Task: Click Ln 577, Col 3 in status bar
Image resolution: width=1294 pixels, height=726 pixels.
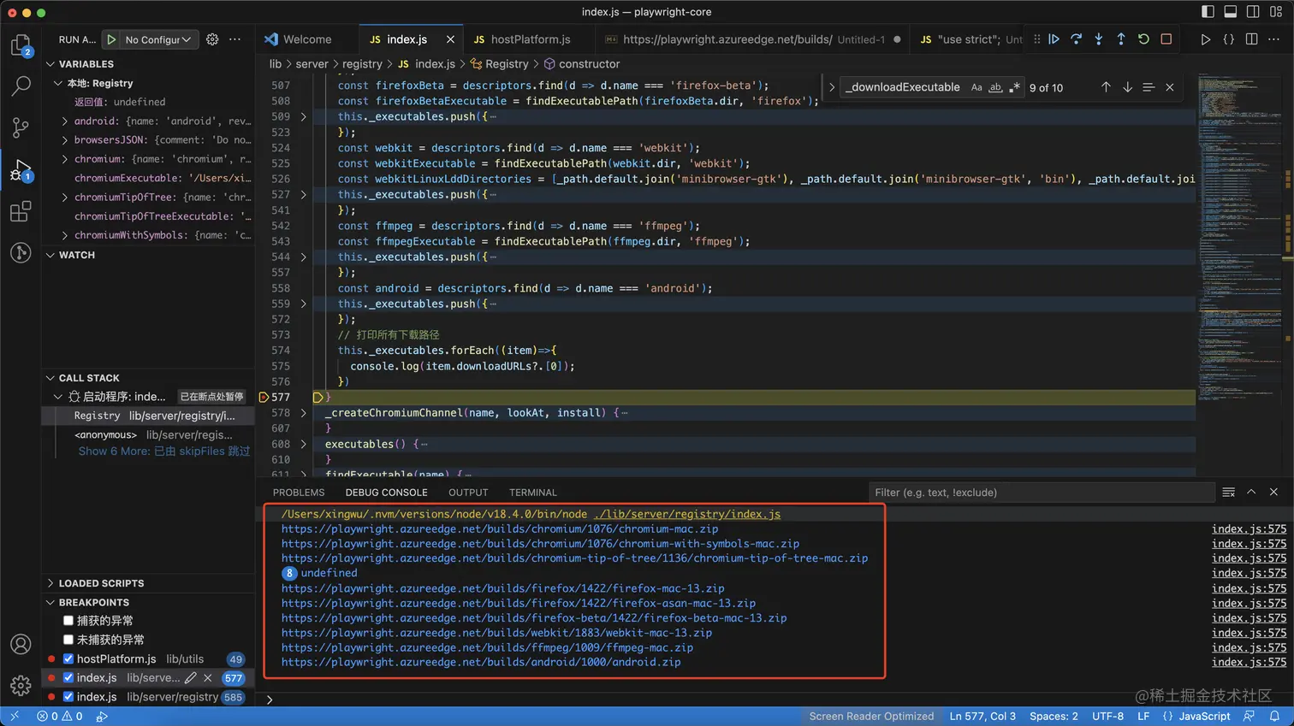Action: [982, 717]
